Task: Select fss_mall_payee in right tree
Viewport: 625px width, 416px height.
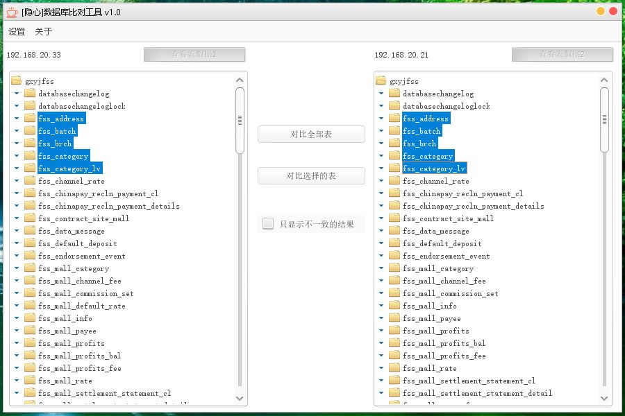Action: click(x=432, y=318)
